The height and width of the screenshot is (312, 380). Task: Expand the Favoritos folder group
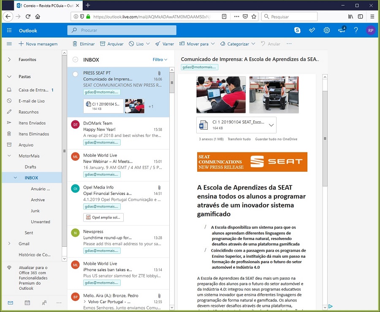pyautogui.click(x=9, y=60)
